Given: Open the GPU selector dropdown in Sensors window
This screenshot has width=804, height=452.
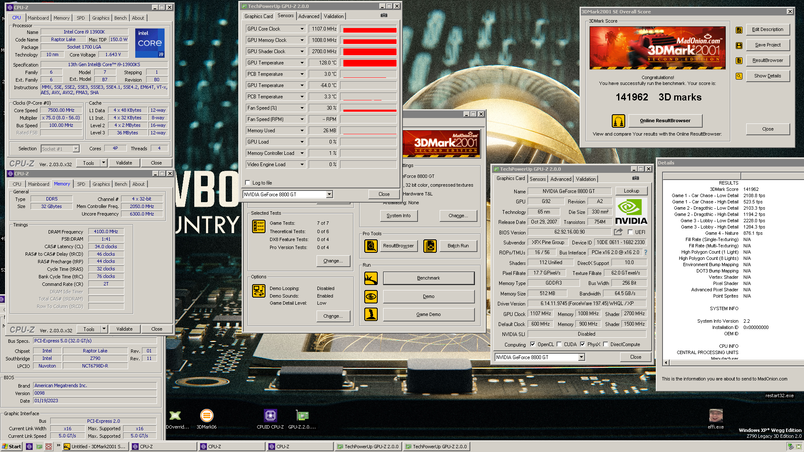Looking at the screenshot, I should tap(330, 195).
